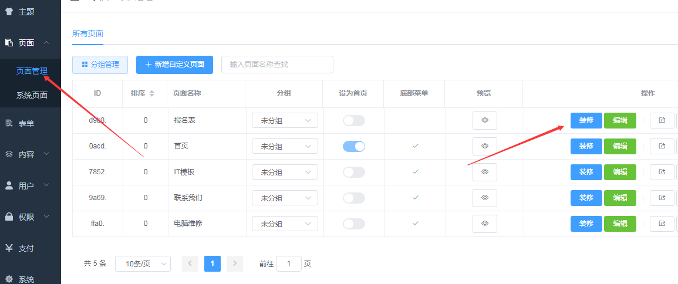Click the 前往 page number input
The image size is (678, 284).
[x=288, y=263]
